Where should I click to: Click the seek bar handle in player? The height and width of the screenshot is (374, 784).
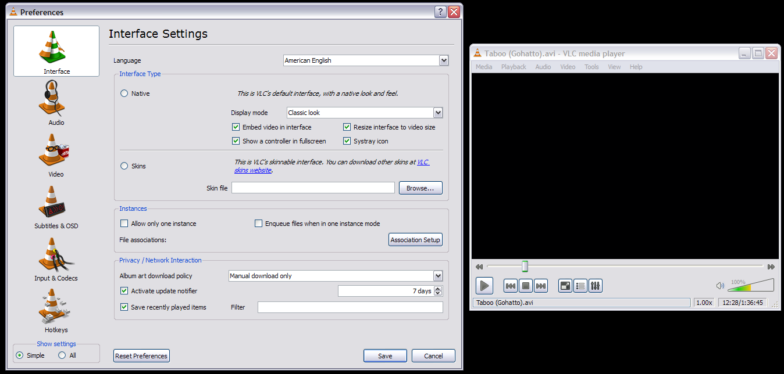(525, 267)
